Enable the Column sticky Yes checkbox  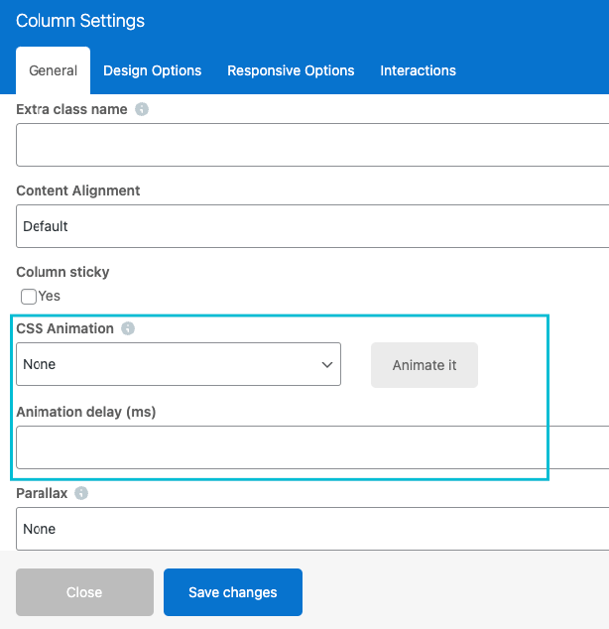[x=29, y=296]
